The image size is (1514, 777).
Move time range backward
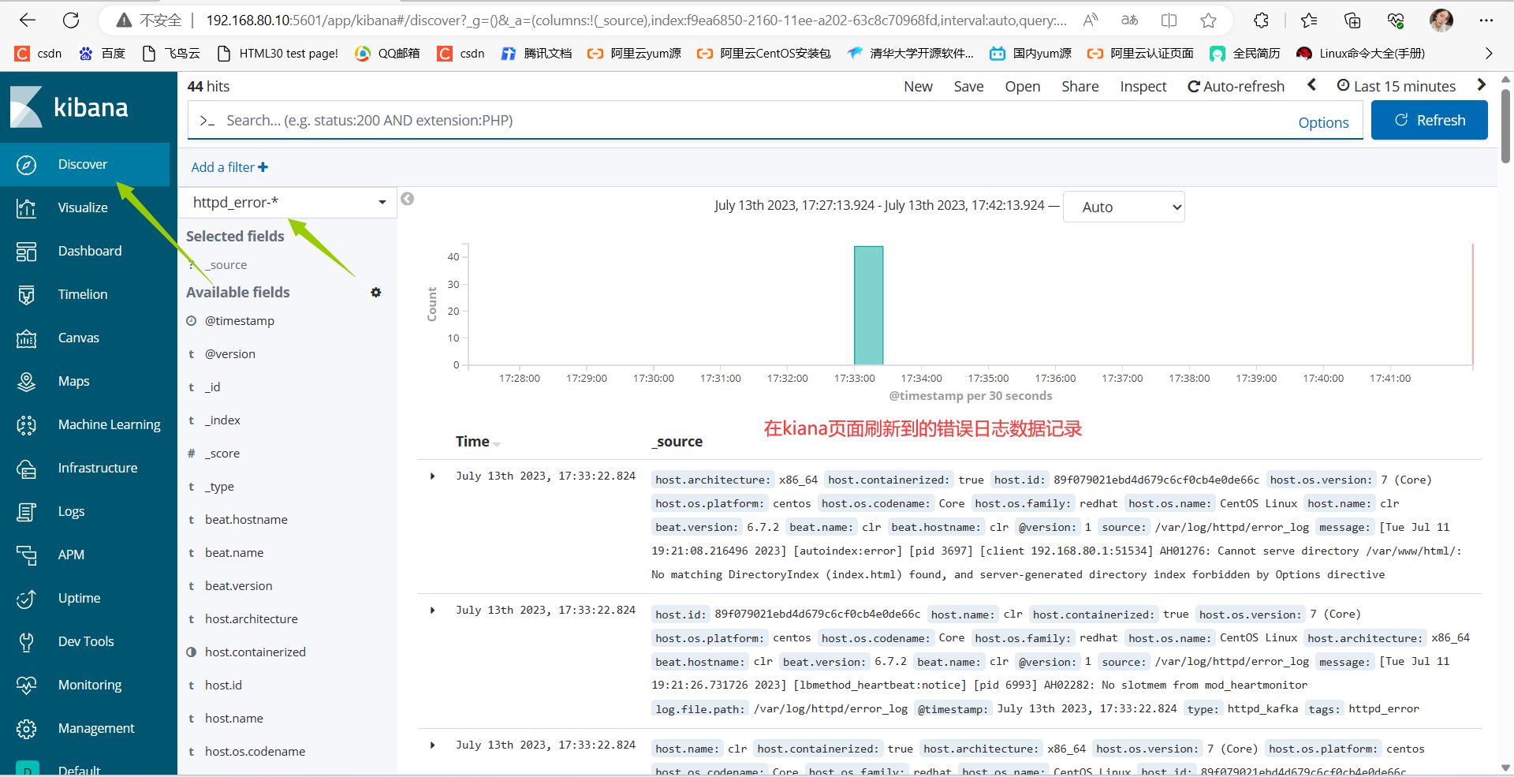click(1311, 85)
